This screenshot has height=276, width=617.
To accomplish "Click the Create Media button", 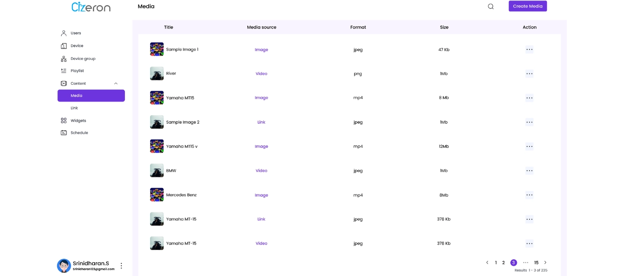I will (x=528, y=6).
